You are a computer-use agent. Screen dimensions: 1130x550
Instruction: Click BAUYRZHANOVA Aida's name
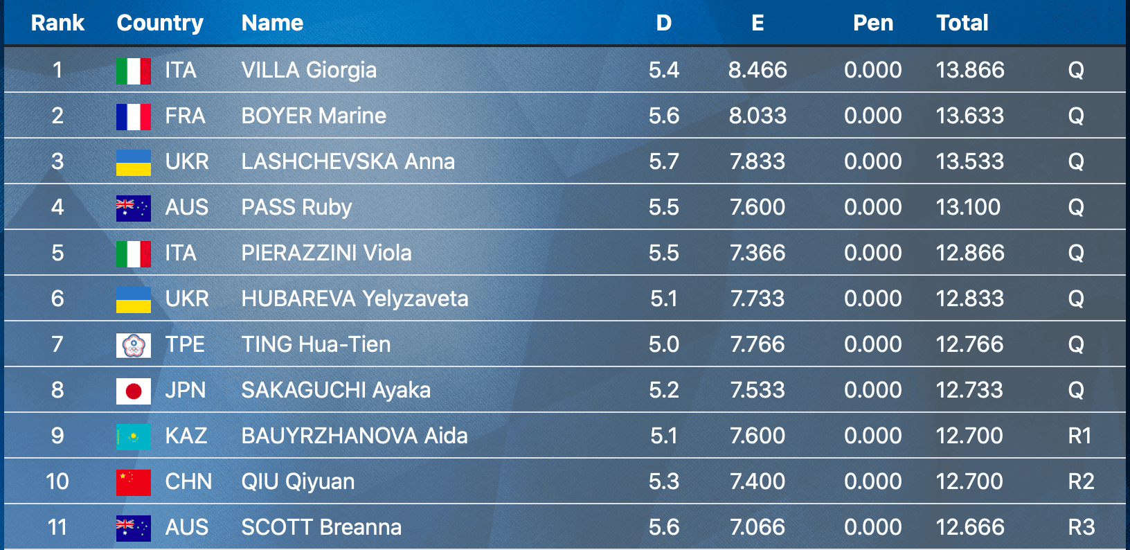click(354, 436)
